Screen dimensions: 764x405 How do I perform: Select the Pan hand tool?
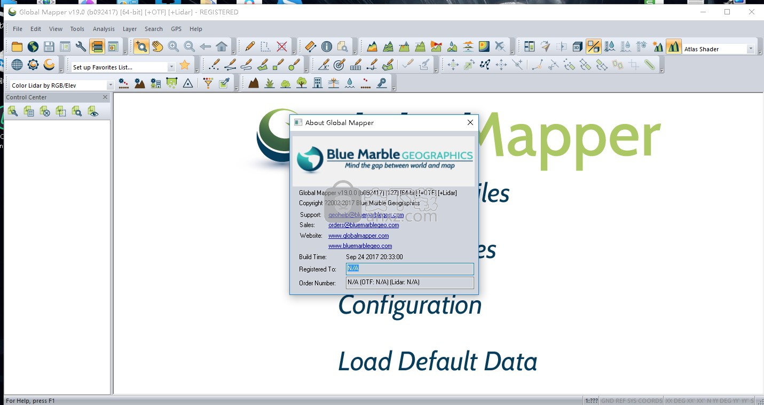point(157,47)
